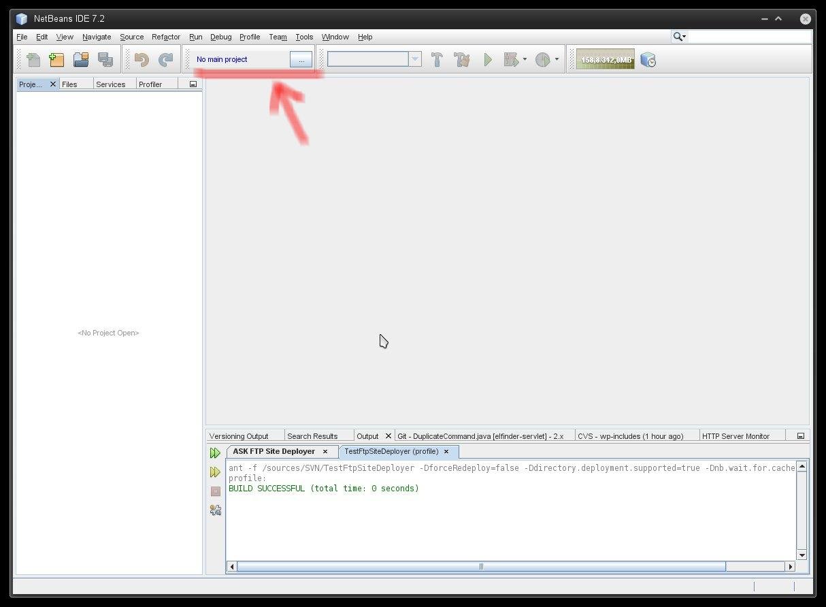Click the memory usage indicator bar
Viewport: 826px width, 607px height.
pos(604,59)
